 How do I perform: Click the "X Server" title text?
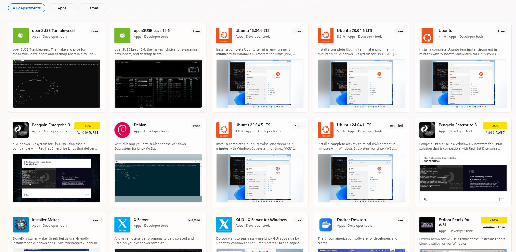click(x=141, y=220)
